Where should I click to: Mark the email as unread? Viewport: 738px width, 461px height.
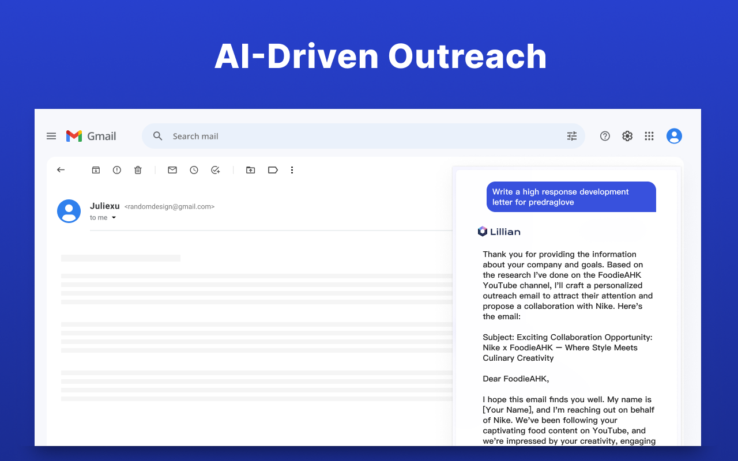pyautogui.click(x=172, y=170)
